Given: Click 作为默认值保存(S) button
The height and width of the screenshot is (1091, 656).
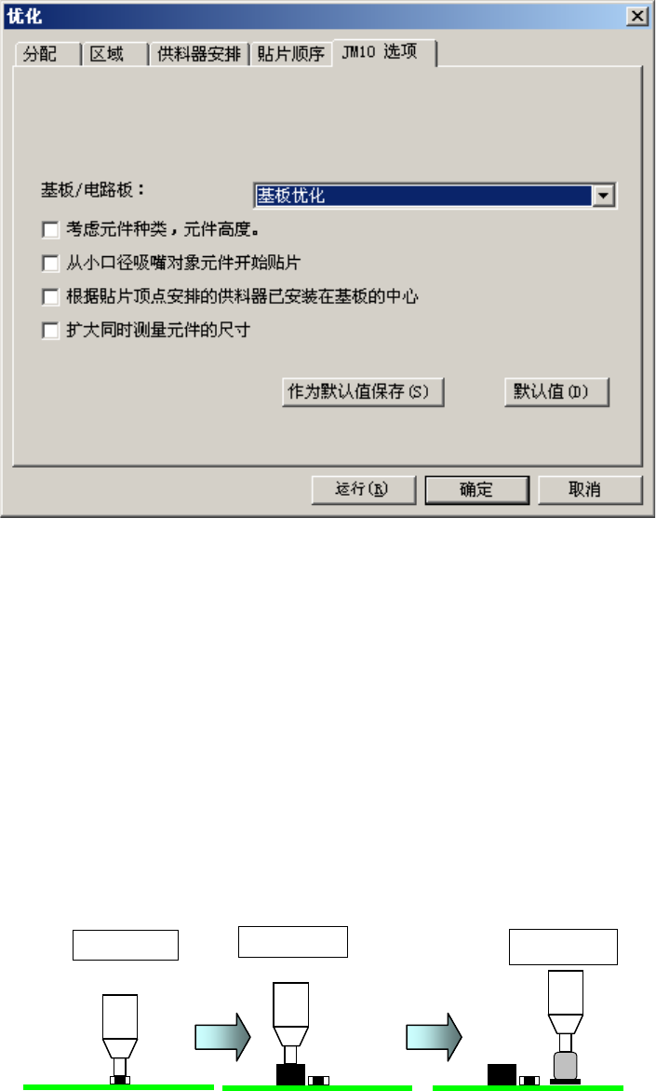Looking at the screenshot, I should click(364, 391).
